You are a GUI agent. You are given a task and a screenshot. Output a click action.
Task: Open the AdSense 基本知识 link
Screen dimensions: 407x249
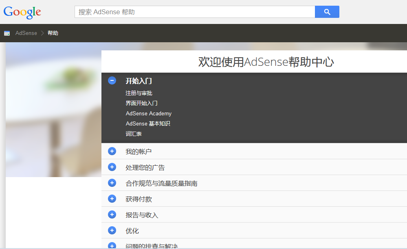tap(148, 124)
